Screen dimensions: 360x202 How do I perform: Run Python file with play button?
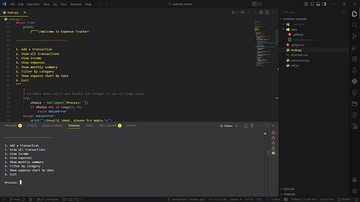tap(233, 12)
